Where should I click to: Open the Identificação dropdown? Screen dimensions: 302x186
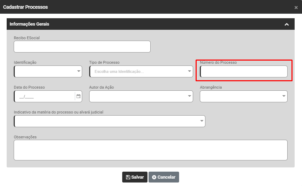pos(48,71)
